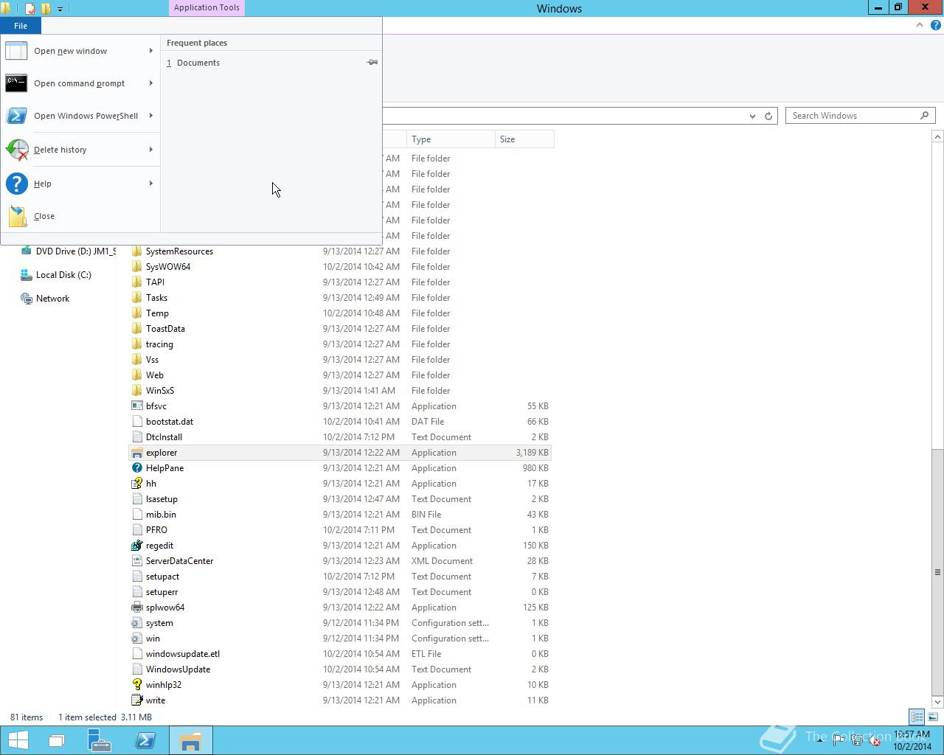Screen dimensions: 944x755
Task: Unpin Documents from frequent places
Action: (372, 63)
